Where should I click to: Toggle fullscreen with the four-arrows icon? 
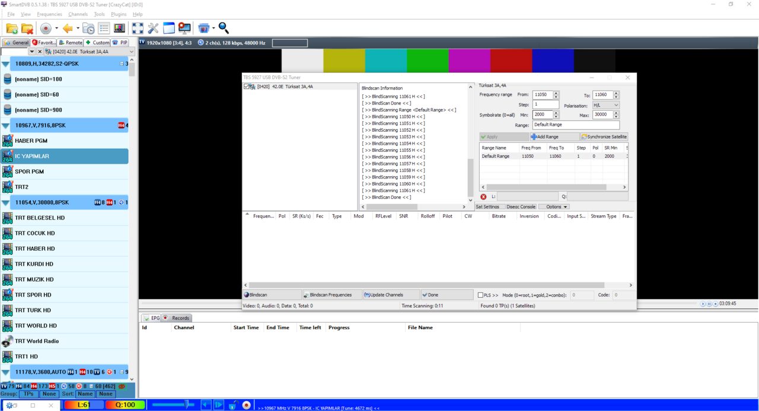point(138,28)
